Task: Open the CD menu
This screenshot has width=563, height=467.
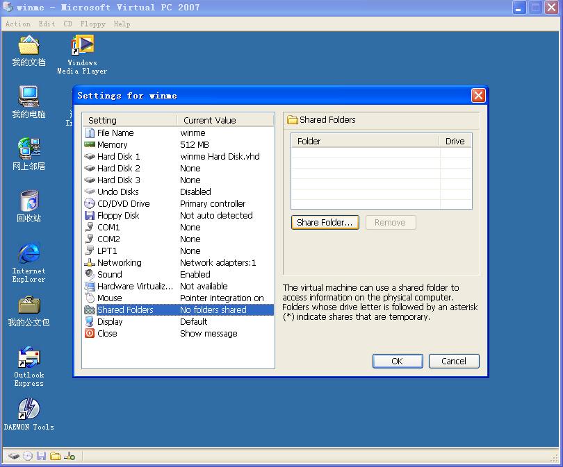Action: point(67,24)
